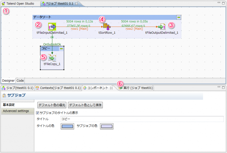Click the サブジョブ panel heading icon
The width and height of the screenshot is (227, 153).
(4, 95)
